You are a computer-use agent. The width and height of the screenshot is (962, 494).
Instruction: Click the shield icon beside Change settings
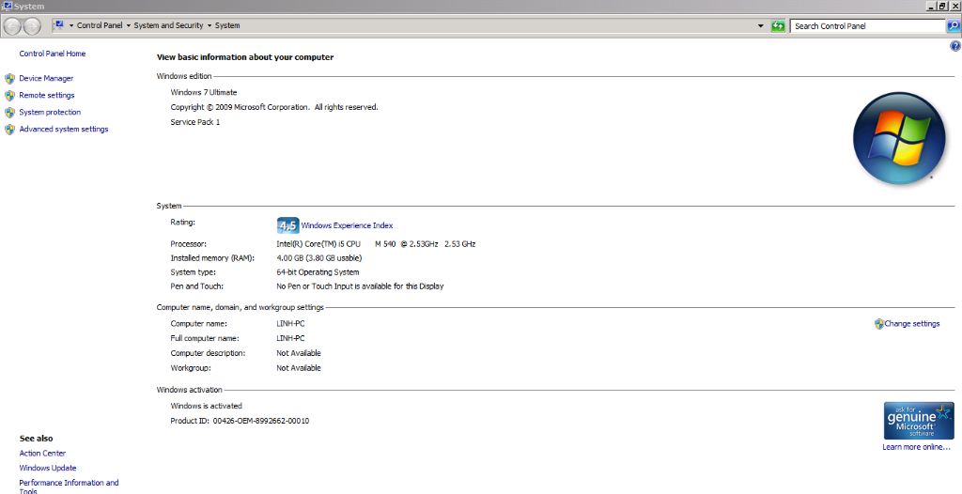(878, 324)
